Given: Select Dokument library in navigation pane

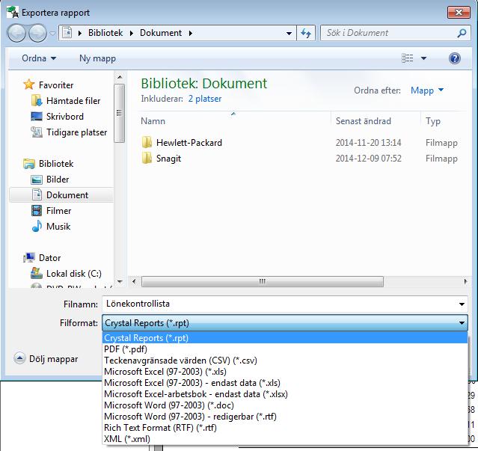Looking at the screenshot, I should point(61,195).
